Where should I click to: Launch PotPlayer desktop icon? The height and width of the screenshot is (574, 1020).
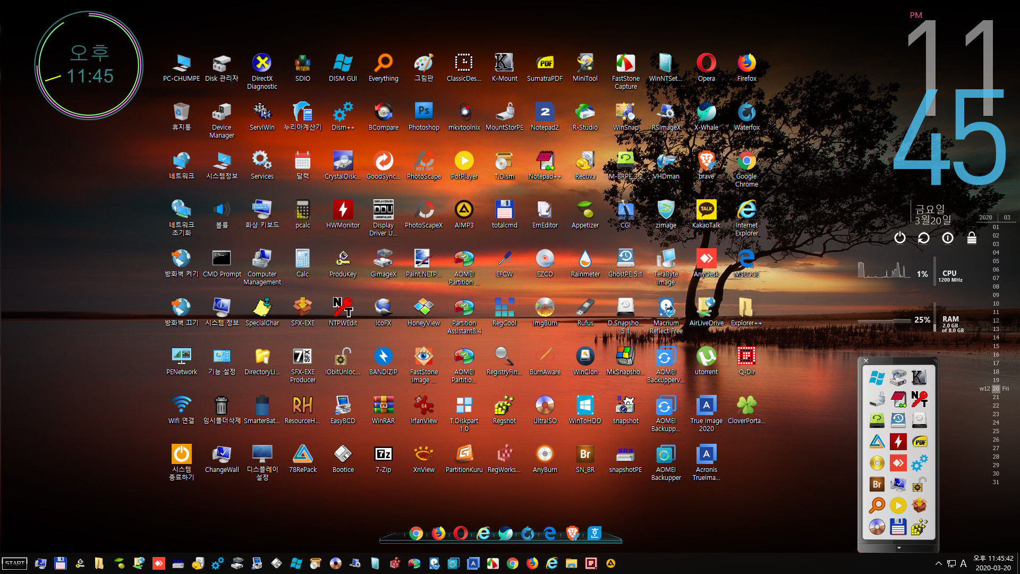click(464, 165)
